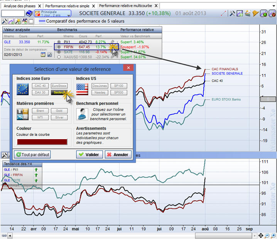This screenshot has height=239, width=277.
Task: Close the Selection d'une valeur de reference dialog
Action: point(128,68)
